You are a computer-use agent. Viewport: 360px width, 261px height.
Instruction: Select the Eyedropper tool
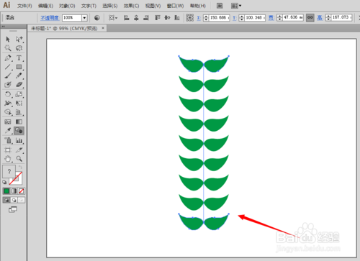(x=8, y=131)
